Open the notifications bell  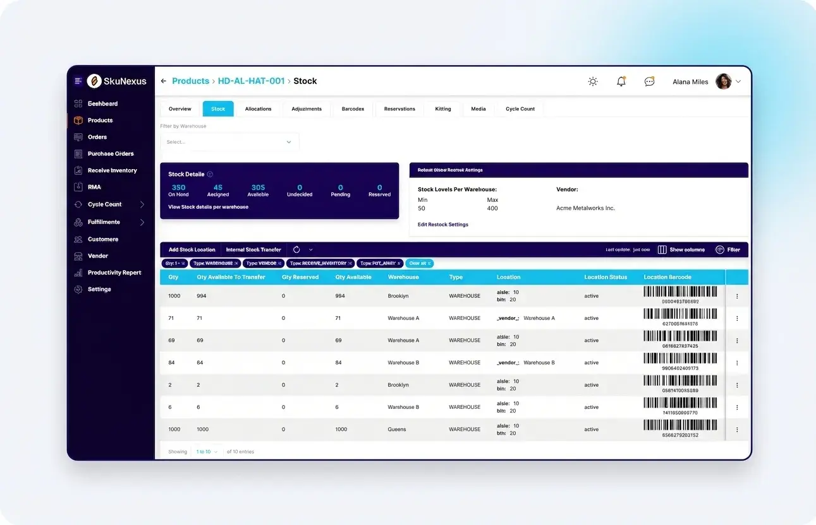(x=621, y=81)
